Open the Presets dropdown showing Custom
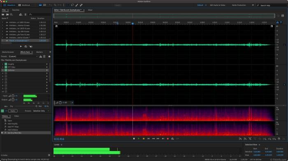This screenshot has width=288, height=161. 23,56
